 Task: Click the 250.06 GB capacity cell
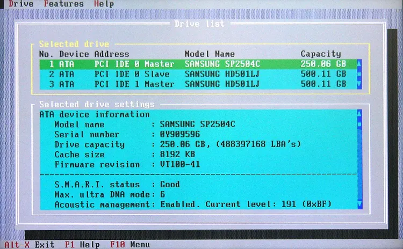pyautogui.click(x=323, y=64)
